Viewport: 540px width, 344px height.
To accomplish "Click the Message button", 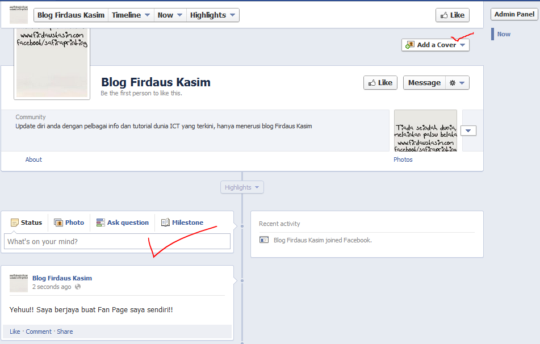I will coord(424,83).
